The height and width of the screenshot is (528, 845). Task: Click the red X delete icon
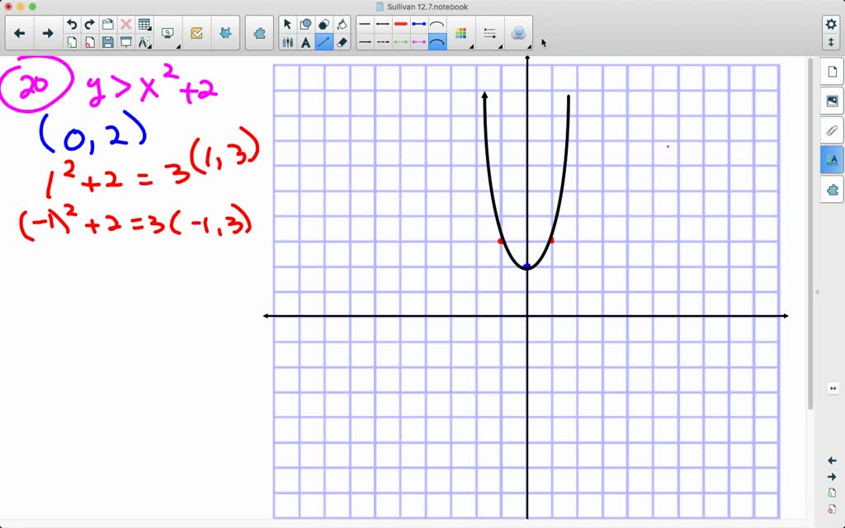[125, 24]
